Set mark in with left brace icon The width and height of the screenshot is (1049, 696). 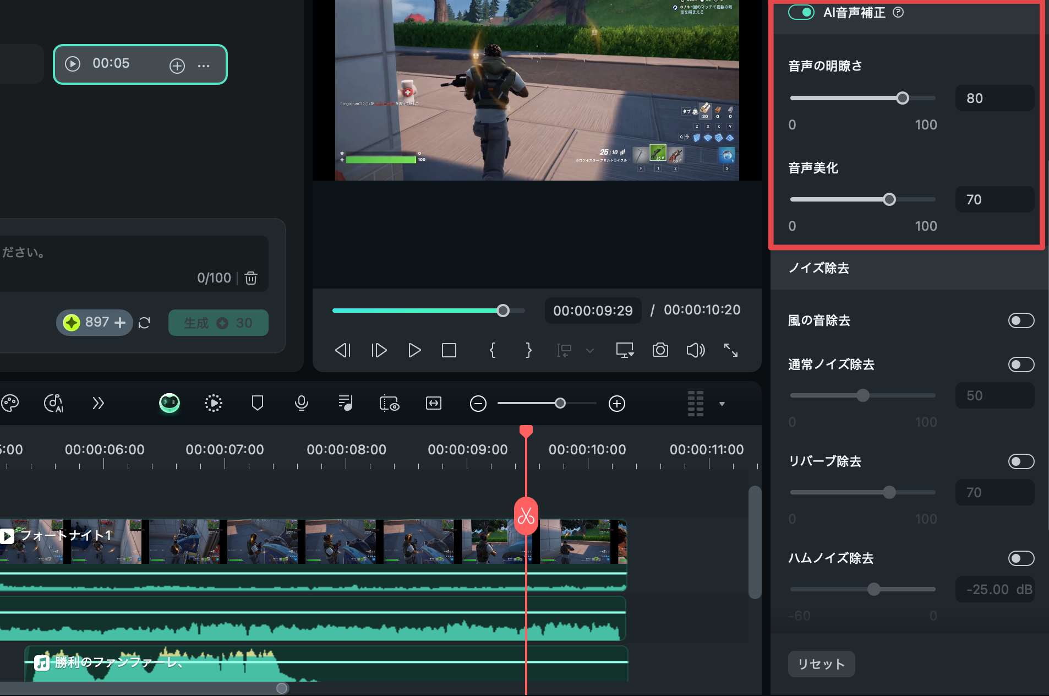(x=493, y=350)
